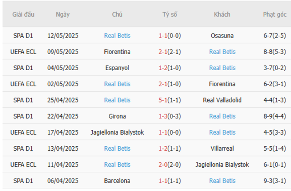Screen dimensions: 291x191
Task: Select Fiorentina in the 09/05/2025 match row
Action: (117, 52)
